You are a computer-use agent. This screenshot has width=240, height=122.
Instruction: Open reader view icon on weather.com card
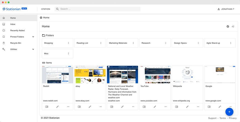point(112,107)
